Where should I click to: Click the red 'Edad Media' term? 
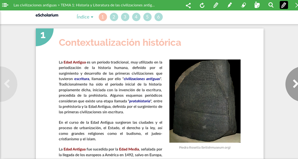click(129, 149)
